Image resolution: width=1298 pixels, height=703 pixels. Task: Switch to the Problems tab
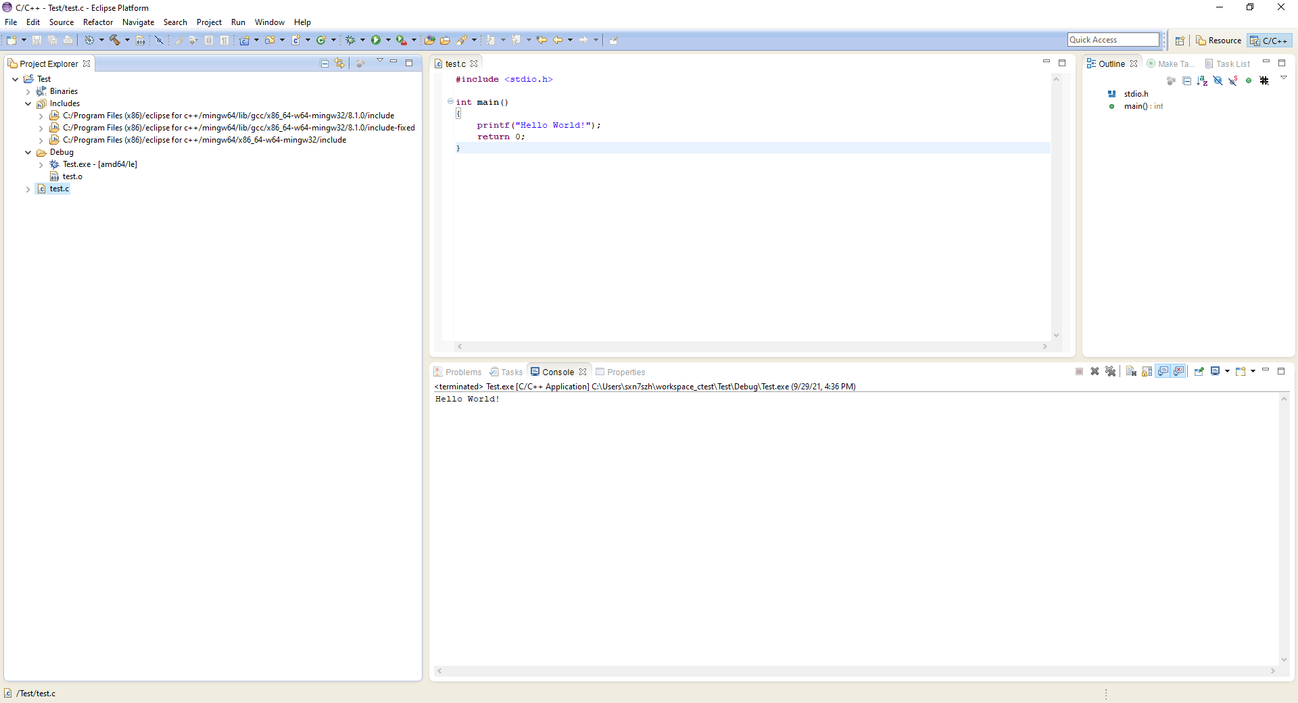tap(458, 372)
